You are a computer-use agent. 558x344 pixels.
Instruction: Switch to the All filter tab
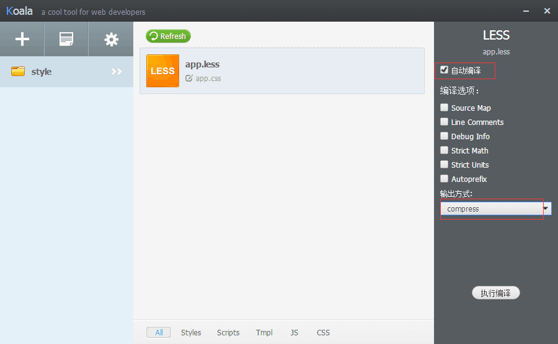(x=159, y=332)
